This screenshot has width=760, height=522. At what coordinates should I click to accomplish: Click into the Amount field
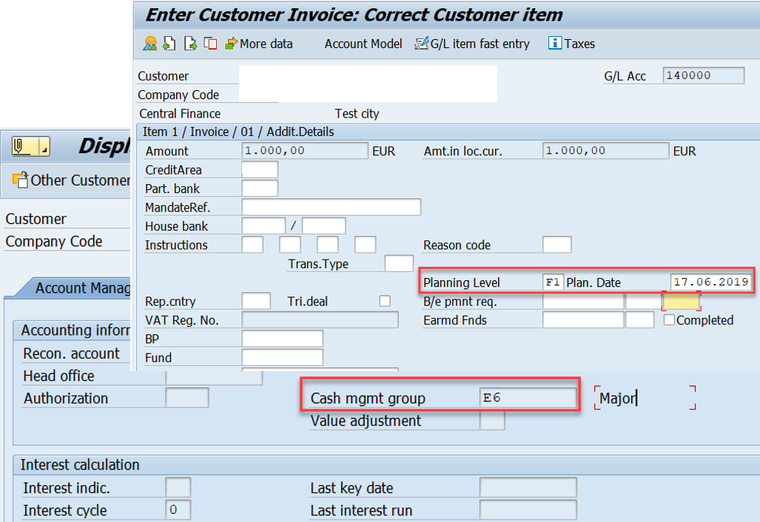[x=303, y=150]
